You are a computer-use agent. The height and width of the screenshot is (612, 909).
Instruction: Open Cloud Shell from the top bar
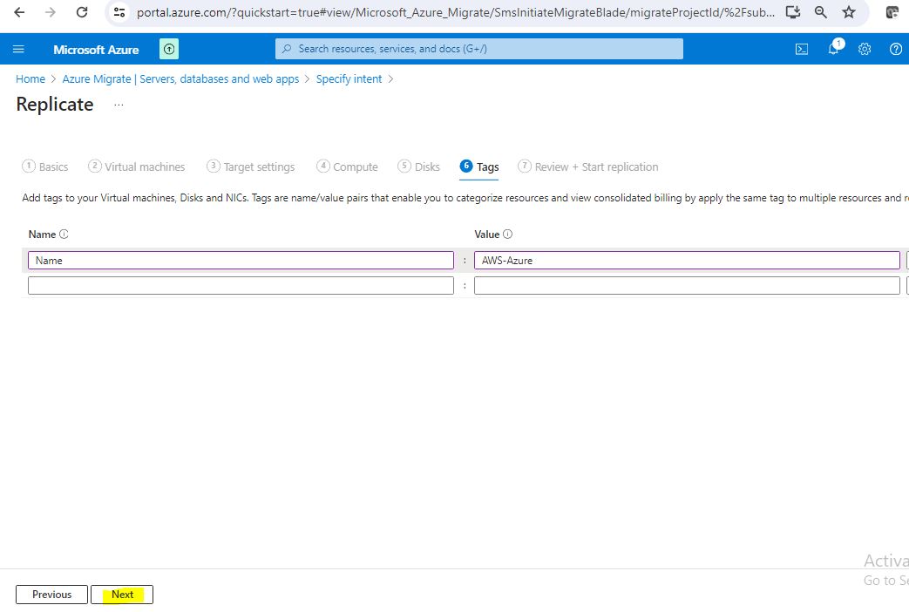point(802,49)
